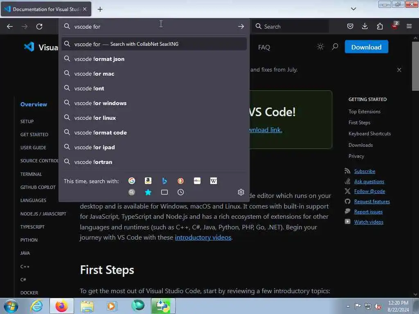Search this time with Bing

pos(164,181)
